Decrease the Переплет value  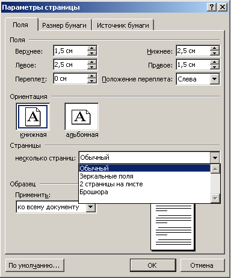(92, 81)
